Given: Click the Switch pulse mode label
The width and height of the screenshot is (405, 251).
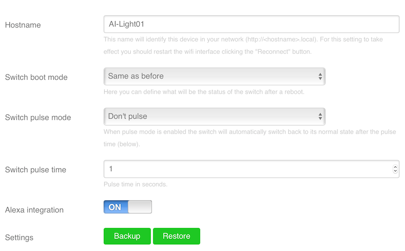Looking at the screenshot, I should point(38,118).
